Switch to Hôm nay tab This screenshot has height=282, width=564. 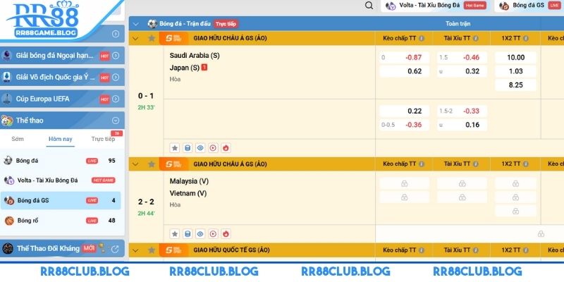(61, 139)
